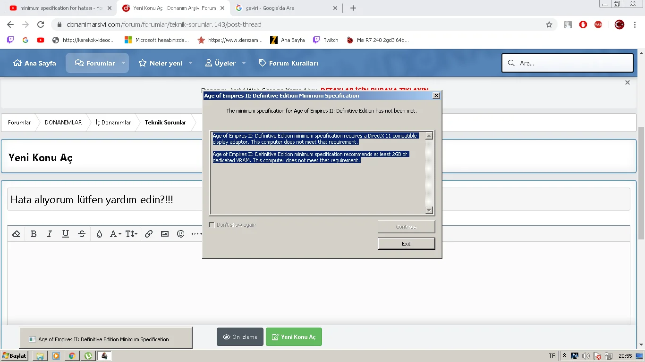Viewport: 645px width, 362px height.
Task: Click the thread title input field
Action: point(318,199)
